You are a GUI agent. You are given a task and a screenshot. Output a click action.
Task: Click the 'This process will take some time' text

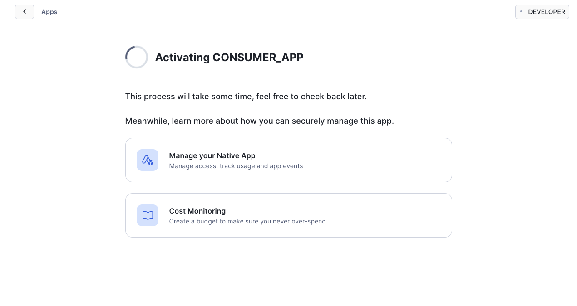(246, 97)
